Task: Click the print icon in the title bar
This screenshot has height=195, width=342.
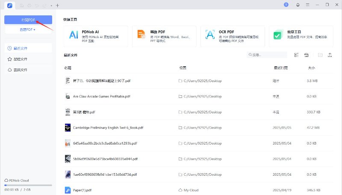Action: pos(29,6)
